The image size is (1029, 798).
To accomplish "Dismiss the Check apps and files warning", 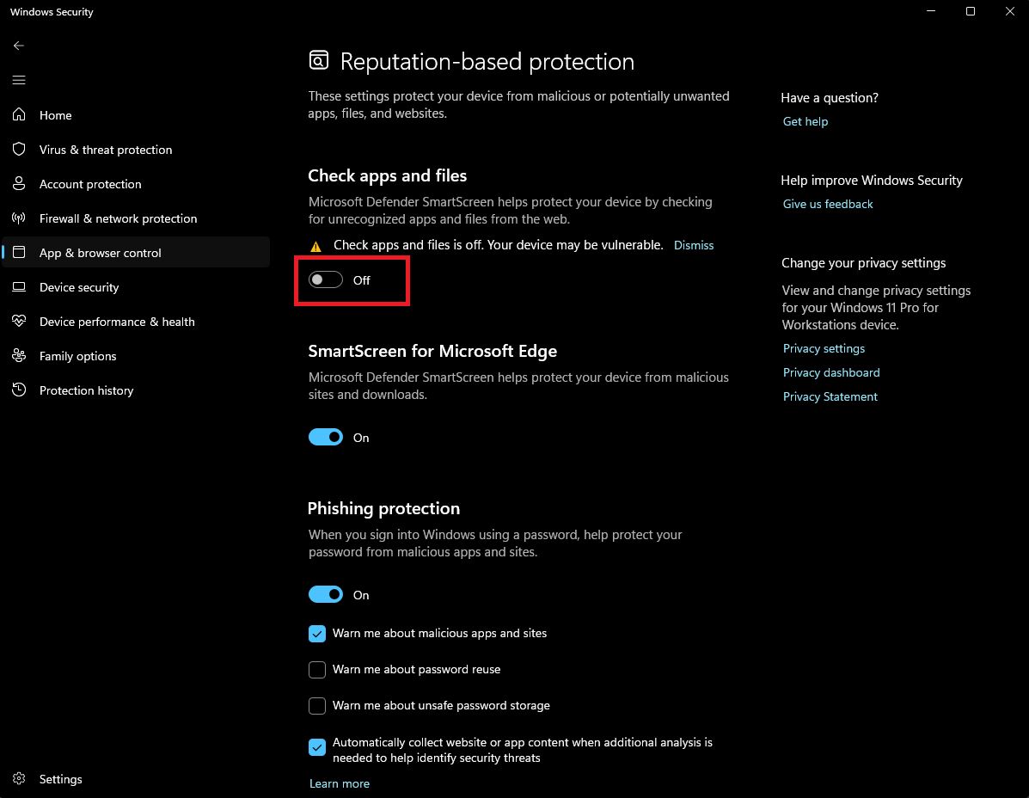I will coord(694,245).
